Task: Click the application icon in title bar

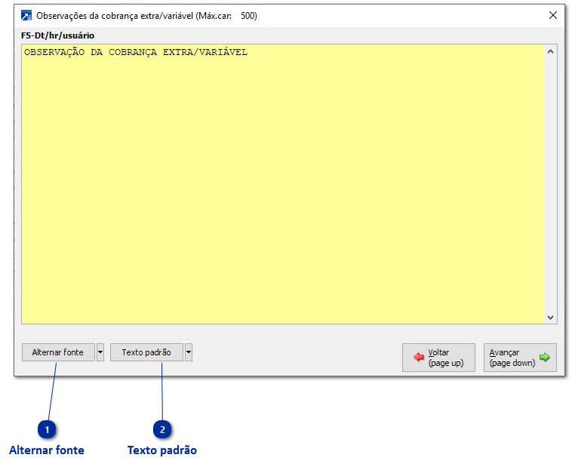Action: (26, 16)
